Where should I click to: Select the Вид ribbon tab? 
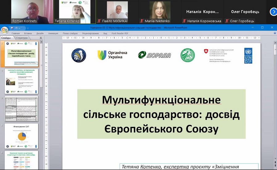(x=105, y=33)
